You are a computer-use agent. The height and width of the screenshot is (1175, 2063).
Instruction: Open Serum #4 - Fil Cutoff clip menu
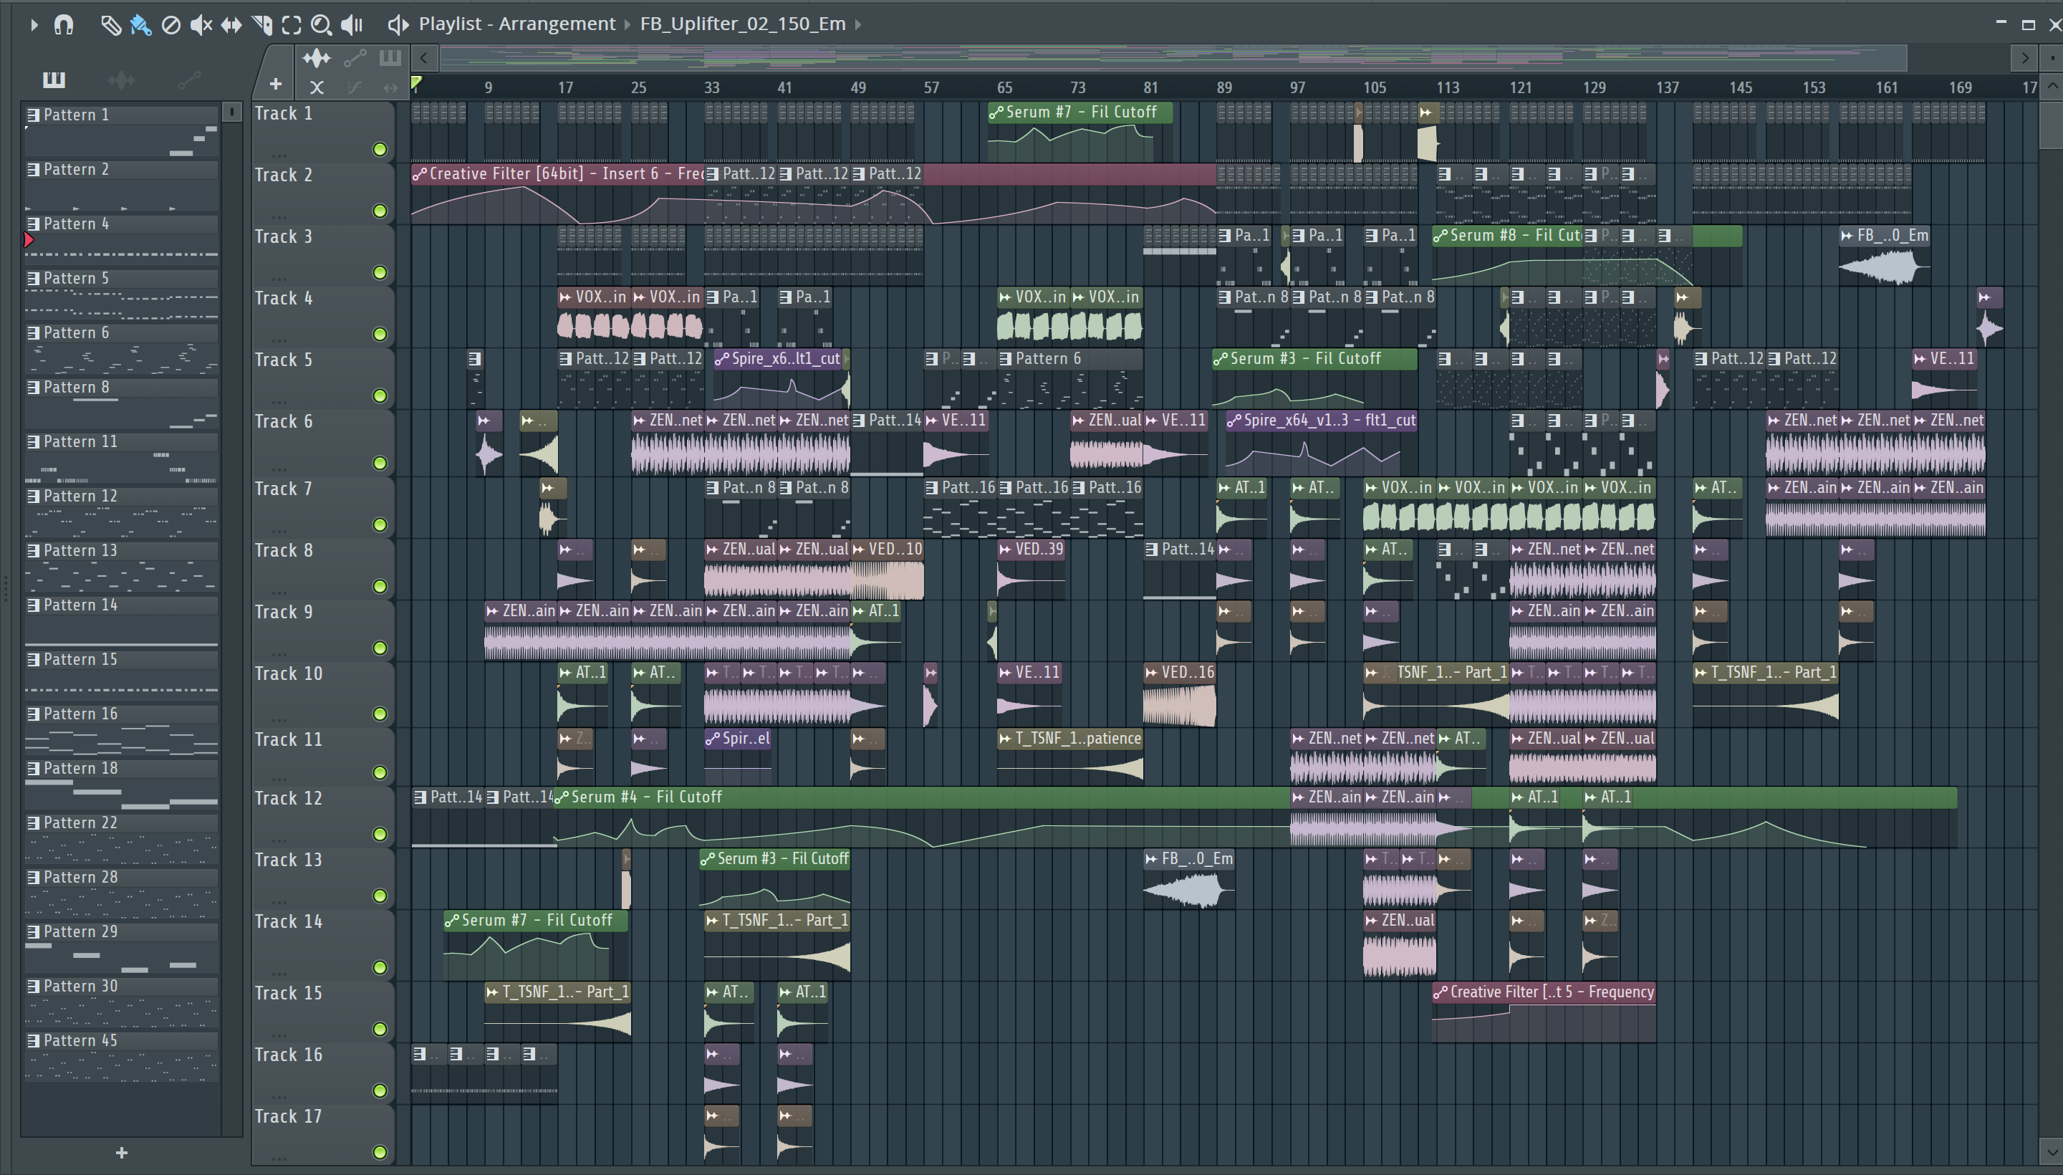[562, 797]
